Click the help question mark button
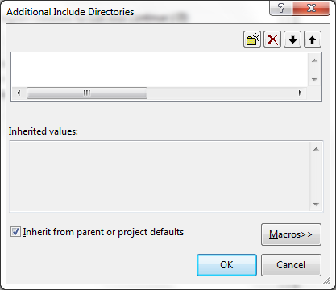This screenshot has height=290, width=336. click(x=281, y=8)
